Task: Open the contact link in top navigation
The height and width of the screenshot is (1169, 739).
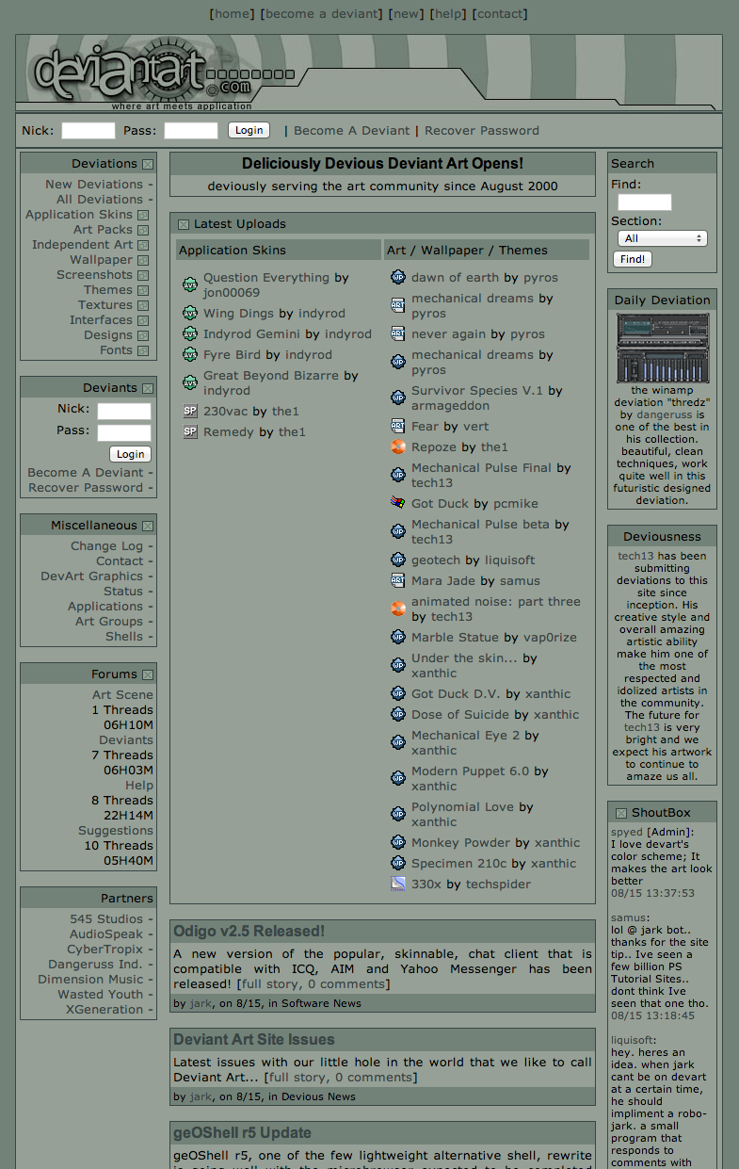Action: 500,14
